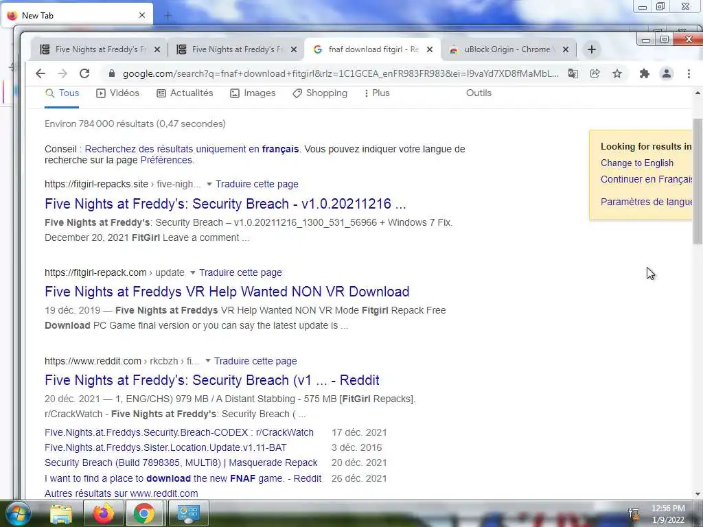
Task: Open Windows Start button
Action: [17, 513]
